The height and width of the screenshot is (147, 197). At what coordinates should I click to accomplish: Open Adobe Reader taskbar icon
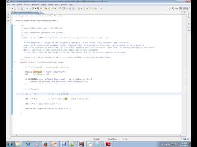pyautogui.click(x=108, y=144)
